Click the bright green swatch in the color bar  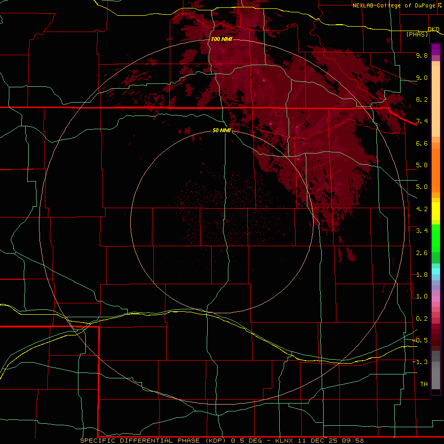coord(436,238)
